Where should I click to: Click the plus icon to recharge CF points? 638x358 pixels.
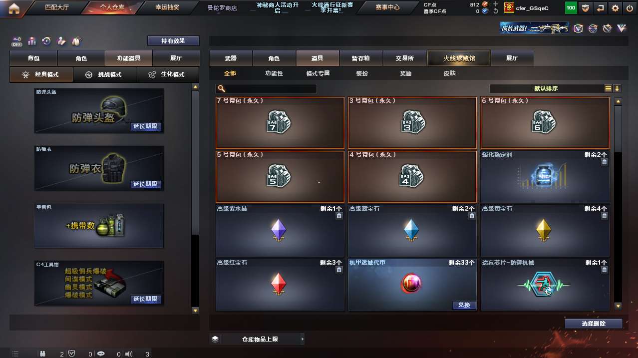click(496, 4)
